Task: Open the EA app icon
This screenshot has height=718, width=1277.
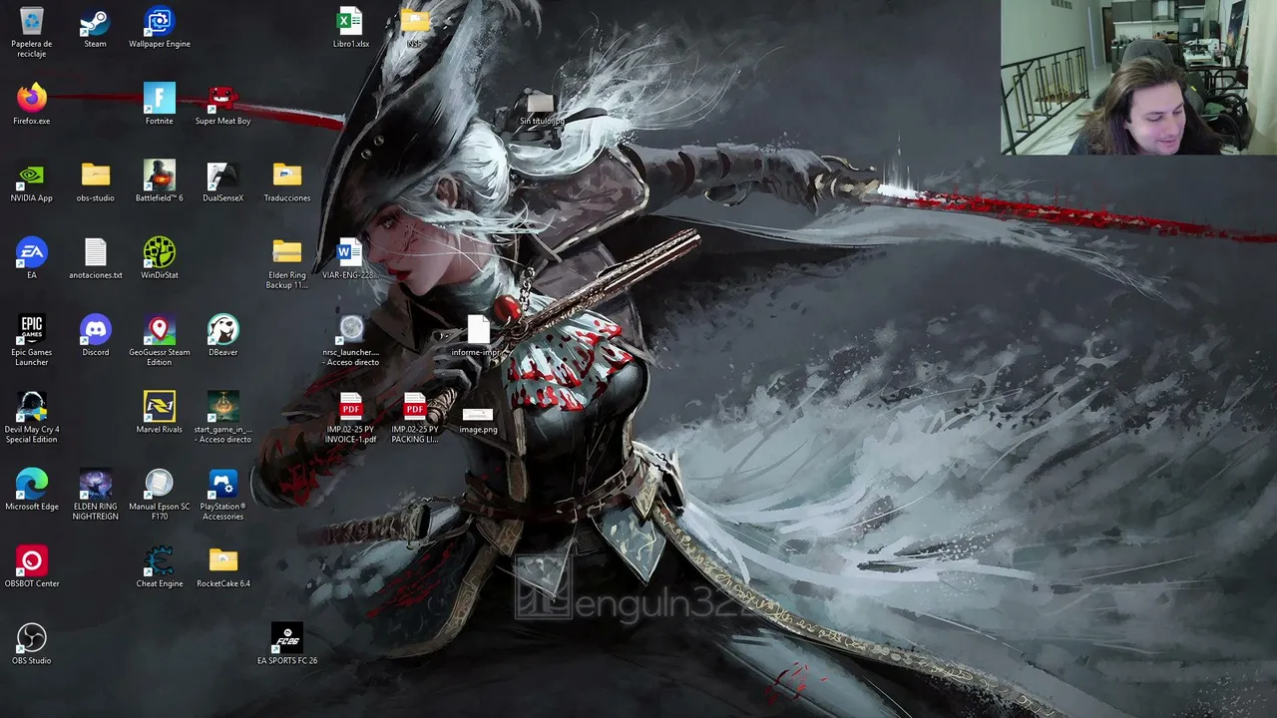Action: 31,251
